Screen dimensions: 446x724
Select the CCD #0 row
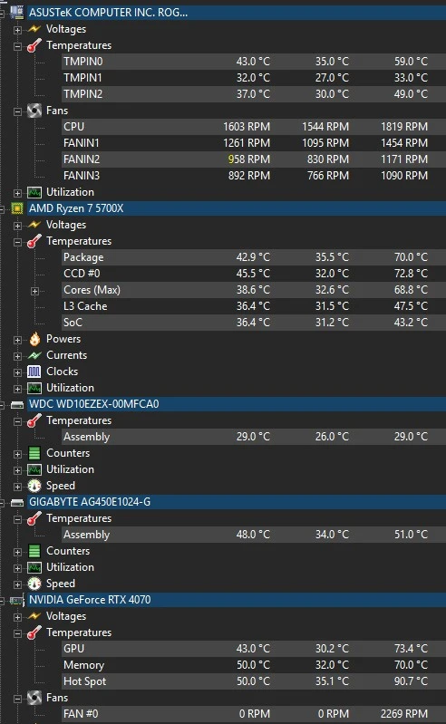[254, 274]
